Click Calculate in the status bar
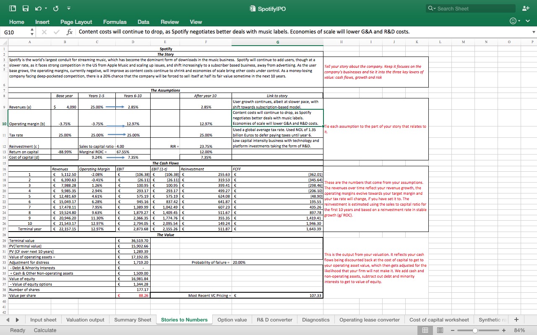537x335 pixels. (x=44, y=330)
